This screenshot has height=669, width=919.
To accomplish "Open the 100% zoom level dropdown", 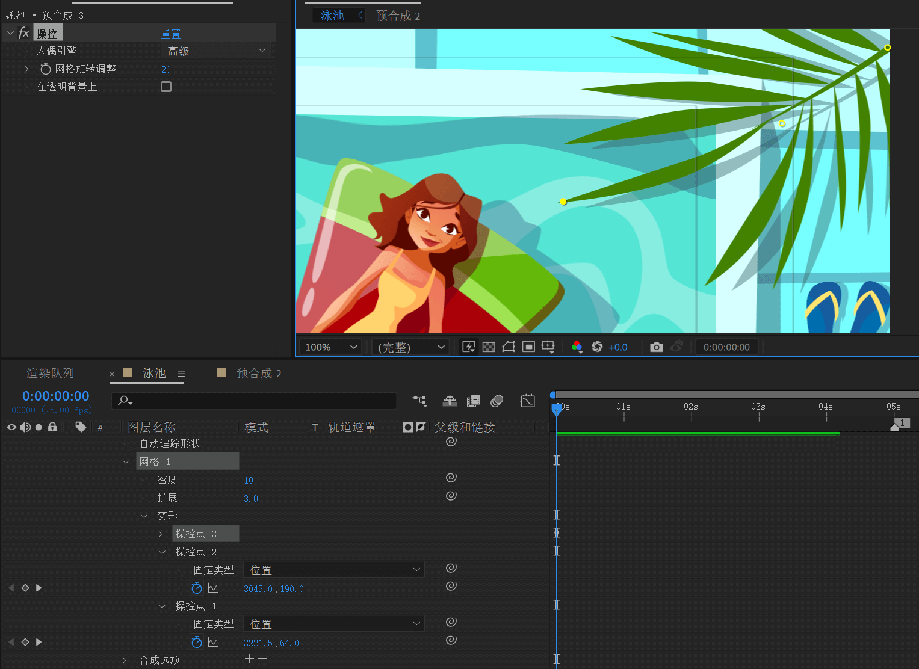I will tap(330, 347).
